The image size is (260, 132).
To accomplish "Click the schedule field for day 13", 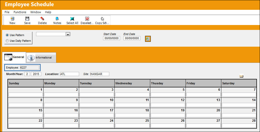I will 203,105.
